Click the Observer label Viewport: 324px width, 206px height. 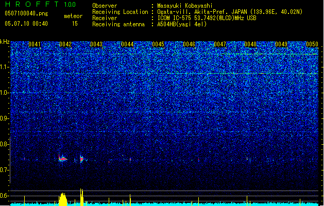(105, 6)
